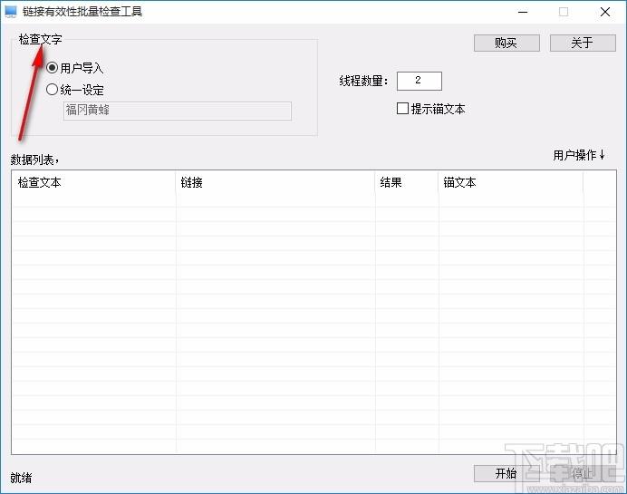Click the 线程数量 input box
627x494 pixels.
[x=420, y=81]
